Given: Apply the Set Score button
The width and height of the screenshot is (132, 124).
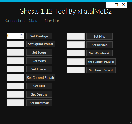Looking at the screenshot, I should click(x=39, y=52).
